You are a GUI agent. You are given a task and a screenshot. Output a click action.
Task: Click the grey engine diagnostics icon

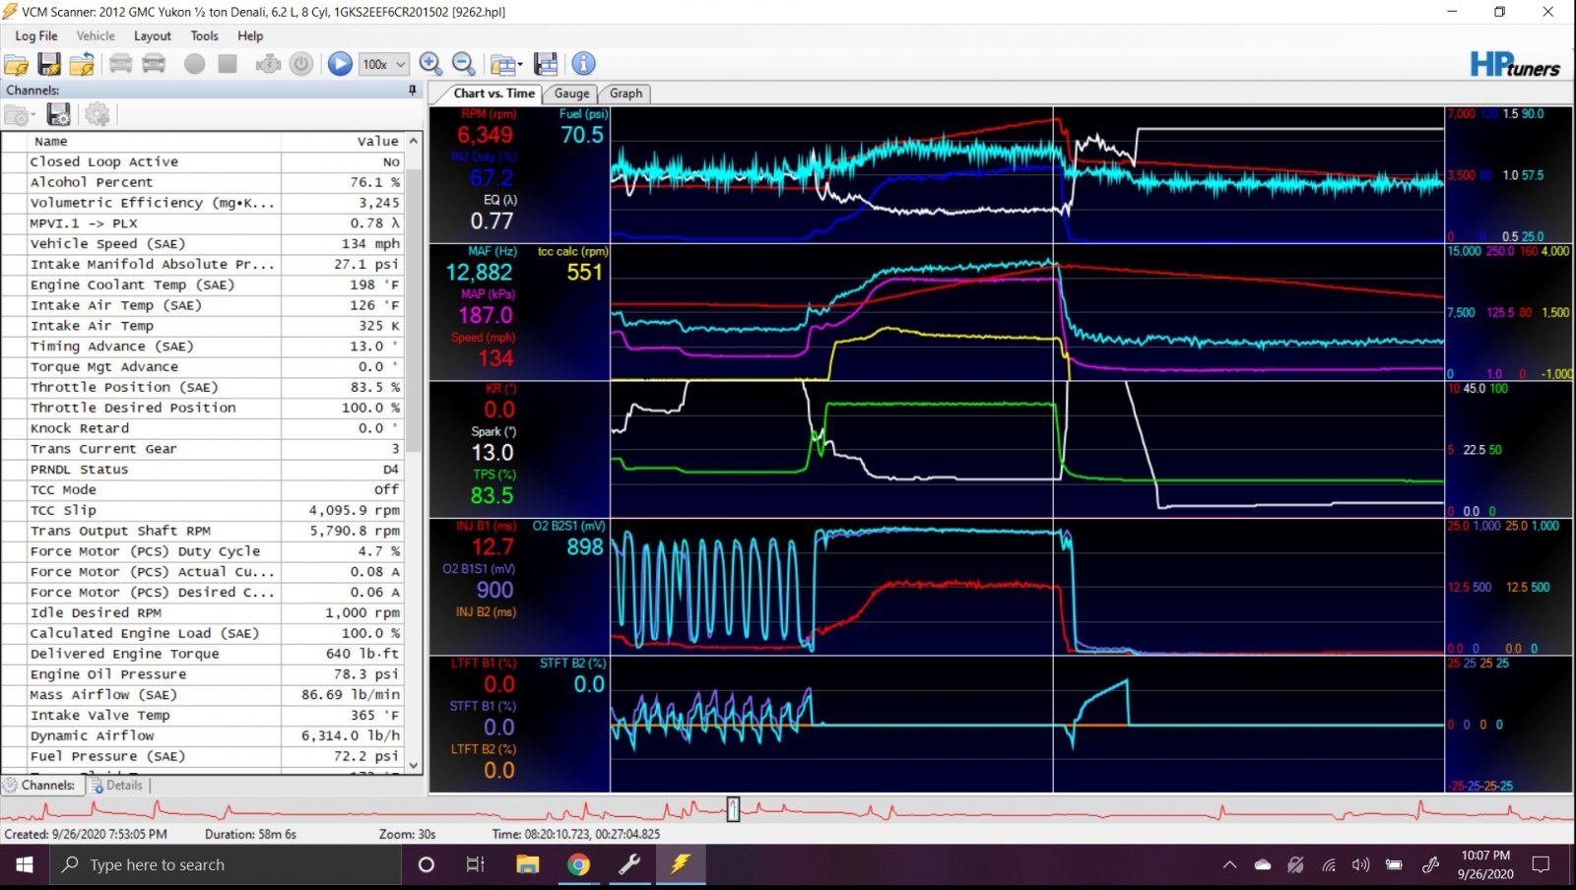268,64
